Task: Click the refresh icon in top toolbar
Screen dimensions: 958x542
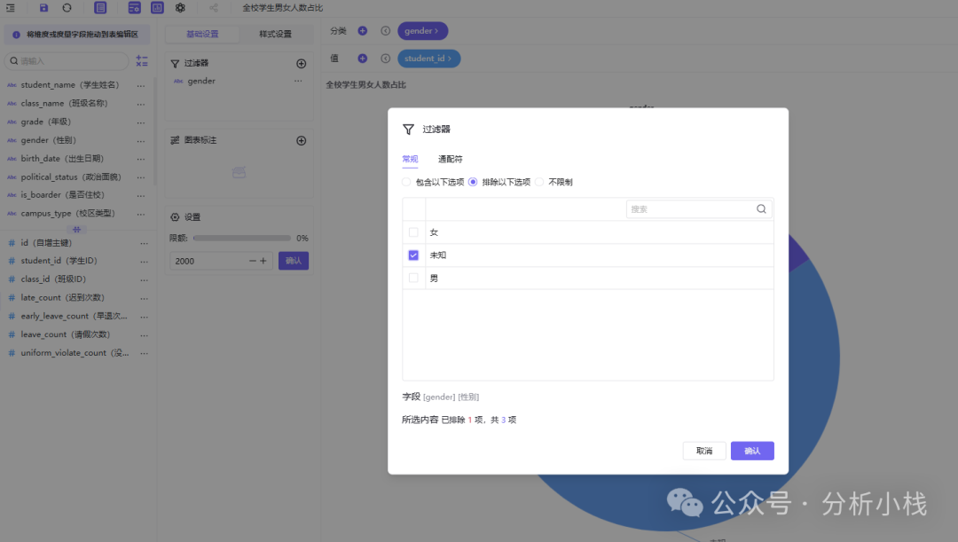Action: 67,8
